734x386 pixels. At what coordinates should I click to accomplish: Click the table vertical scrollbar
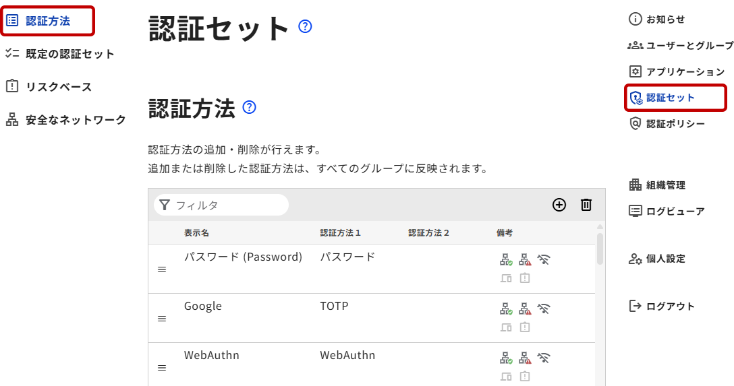tap(600, 249)
